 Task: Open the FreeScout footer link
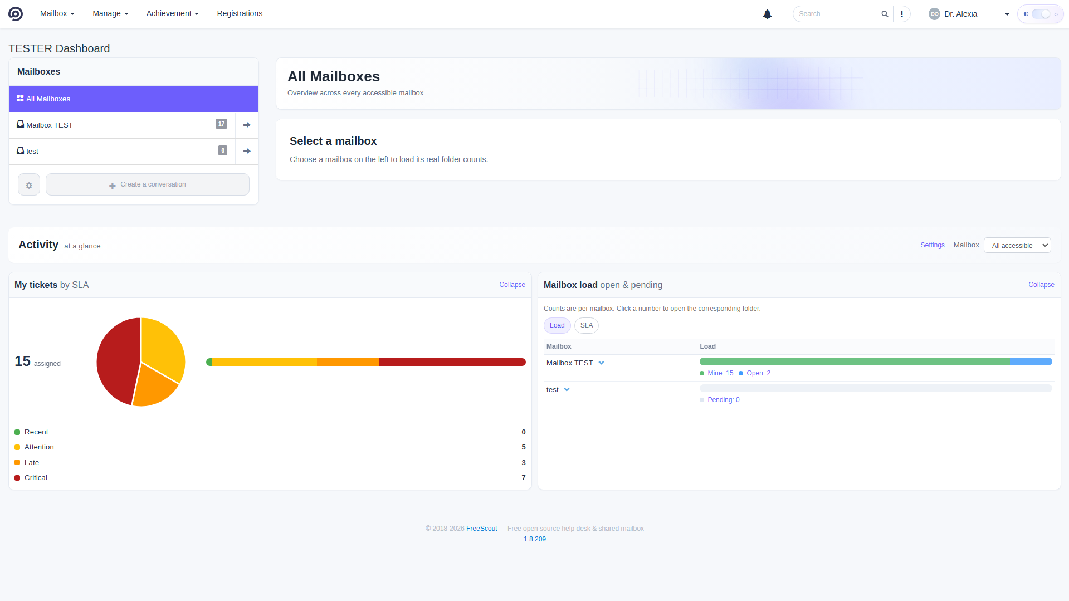pyautogui.click(x=481, y=529)
